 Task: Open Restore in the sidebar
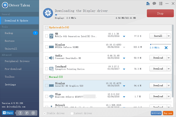point(20,41)
